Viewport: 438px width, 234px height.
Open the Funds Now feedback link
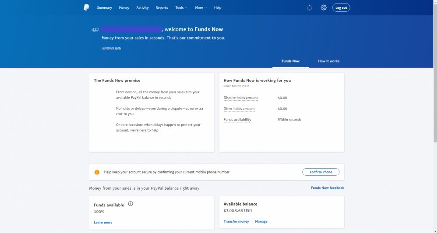pyautogui.click(x=327, y=188)
